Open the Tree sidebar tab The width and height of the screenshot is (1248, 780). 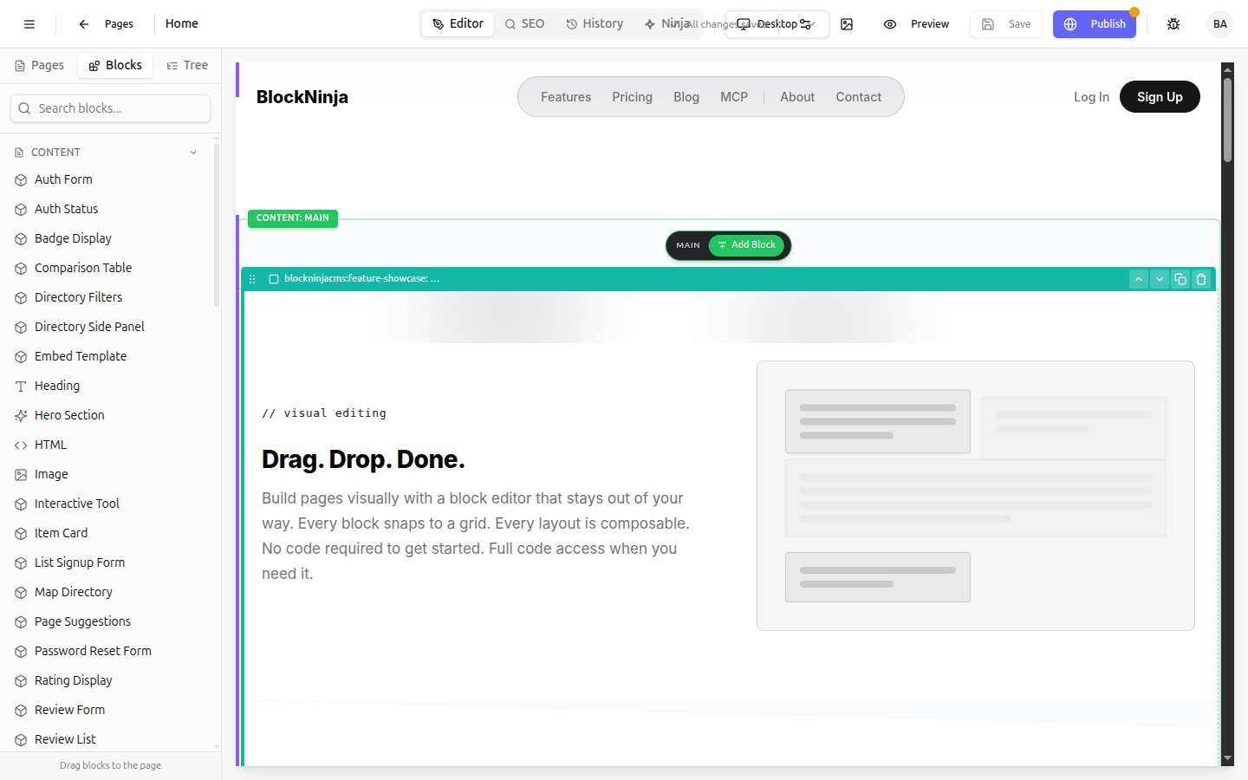[187, 66]
